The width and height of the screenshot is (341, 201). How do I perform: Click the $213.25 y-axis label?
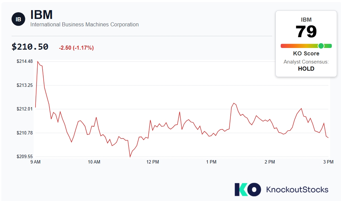point(25,85)
